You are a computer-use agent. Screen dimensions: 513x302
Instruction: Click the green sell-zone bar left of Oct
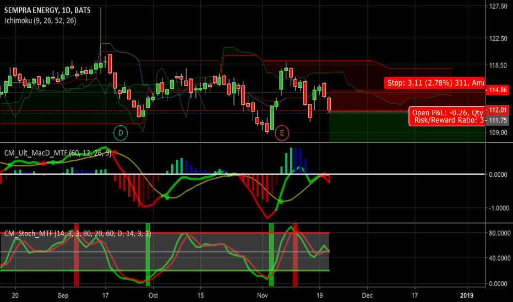tap(148, 255)
